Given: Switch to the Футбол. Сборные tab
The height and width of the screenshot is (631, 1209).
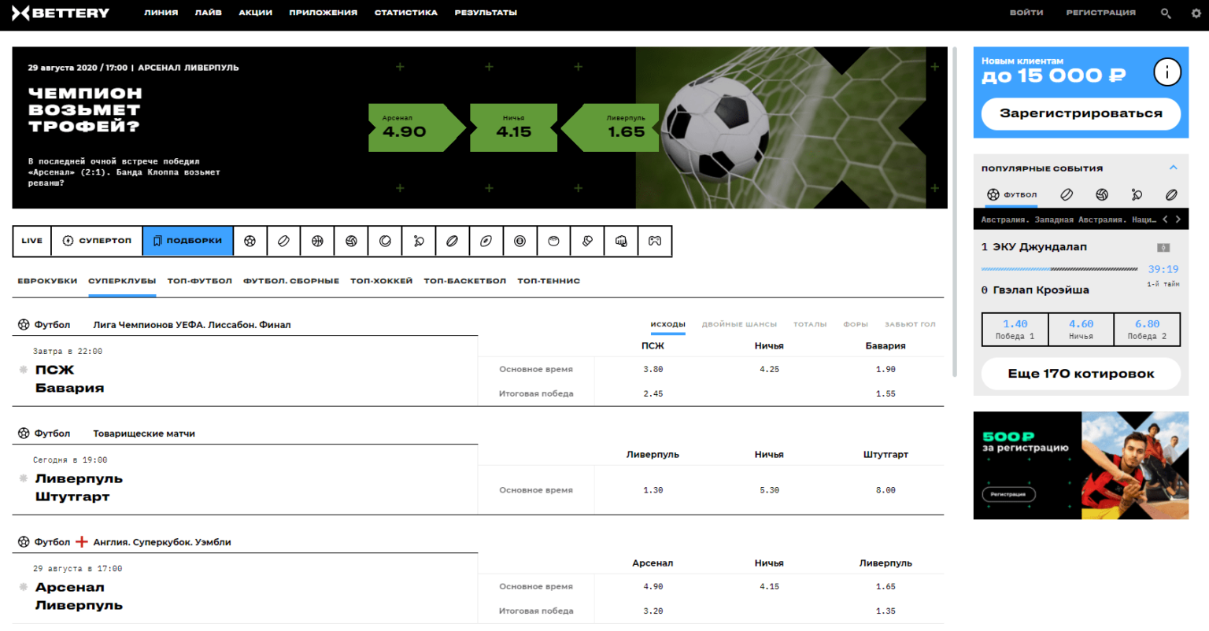Looking at the screenshot, I should [291, 281].
